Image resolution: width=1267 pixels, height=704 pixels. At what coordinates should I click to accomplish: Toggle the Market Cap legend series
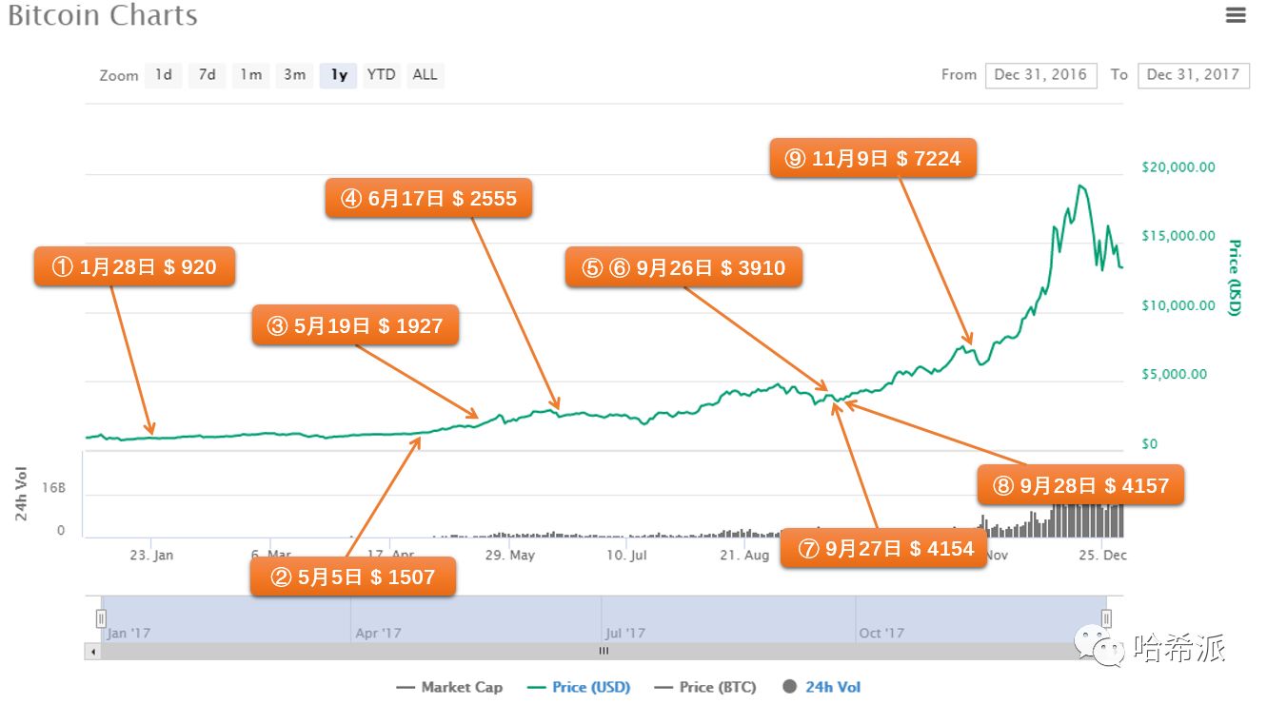pyautogui.click(x=449, y=687)
